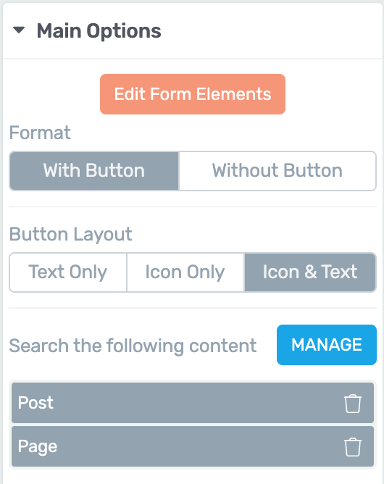Open Edit Form Elements
Viewport: 384px width, 484px height.
[193, 94]
